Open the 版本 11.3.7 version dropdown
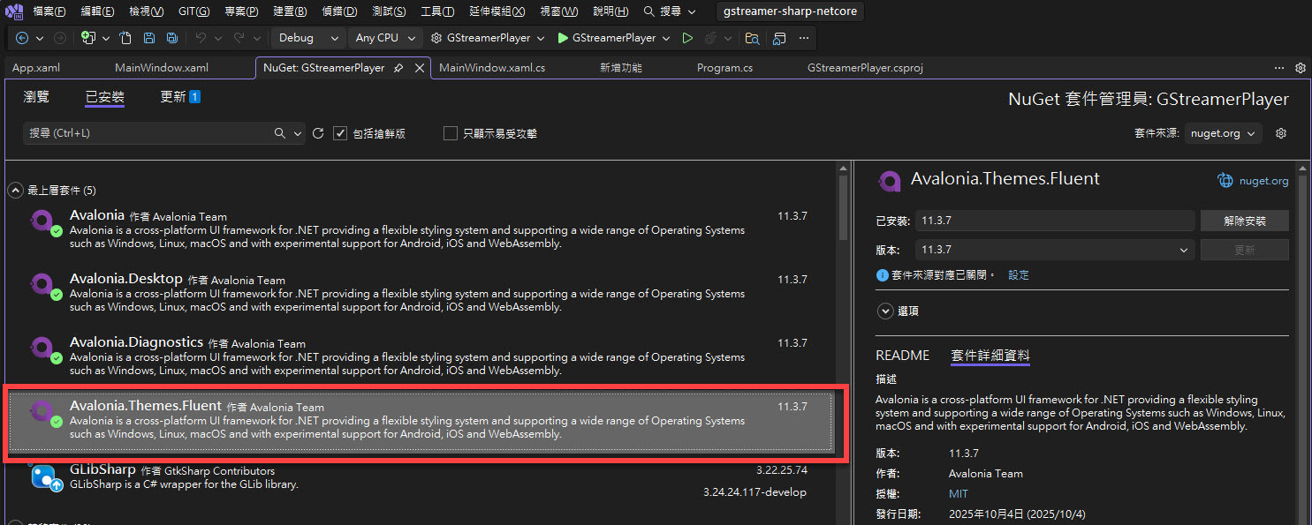 click(1055, 250)
